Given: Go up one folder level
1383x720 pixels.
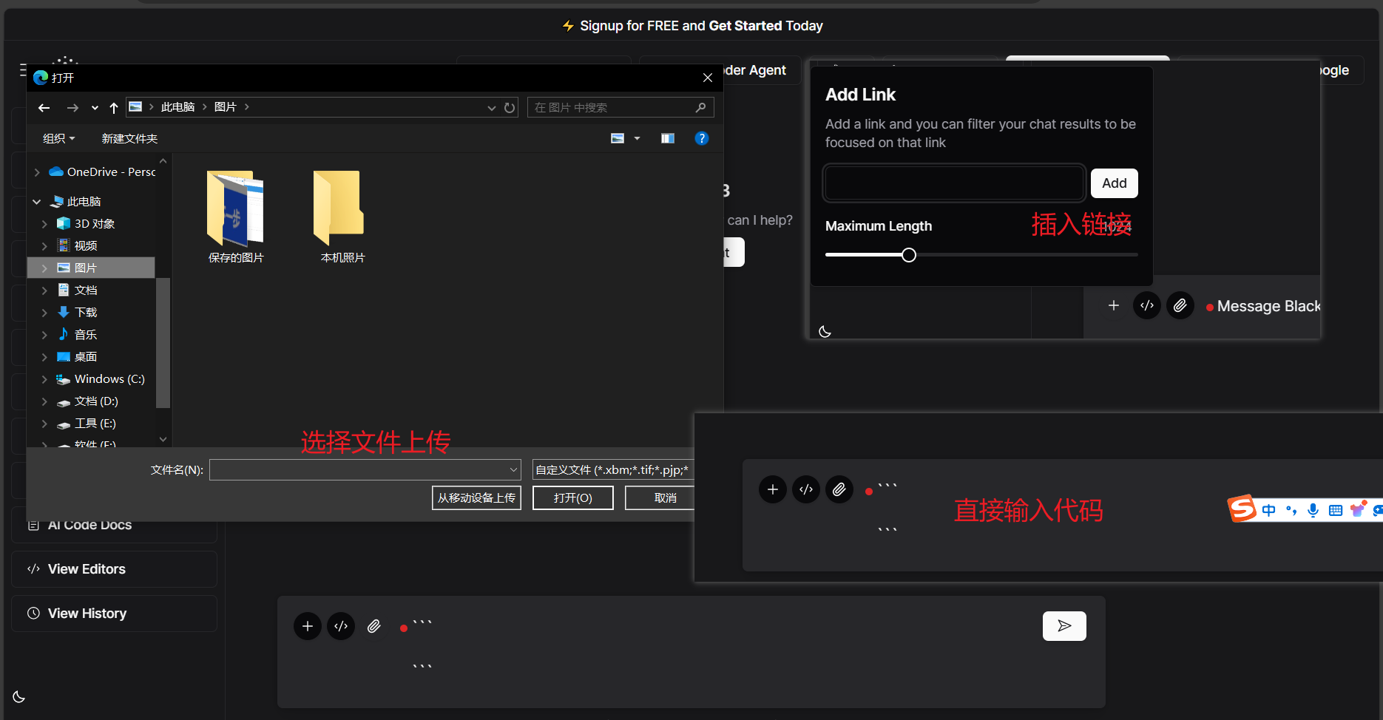Looking at the screenshot, I should pos(114,108).
